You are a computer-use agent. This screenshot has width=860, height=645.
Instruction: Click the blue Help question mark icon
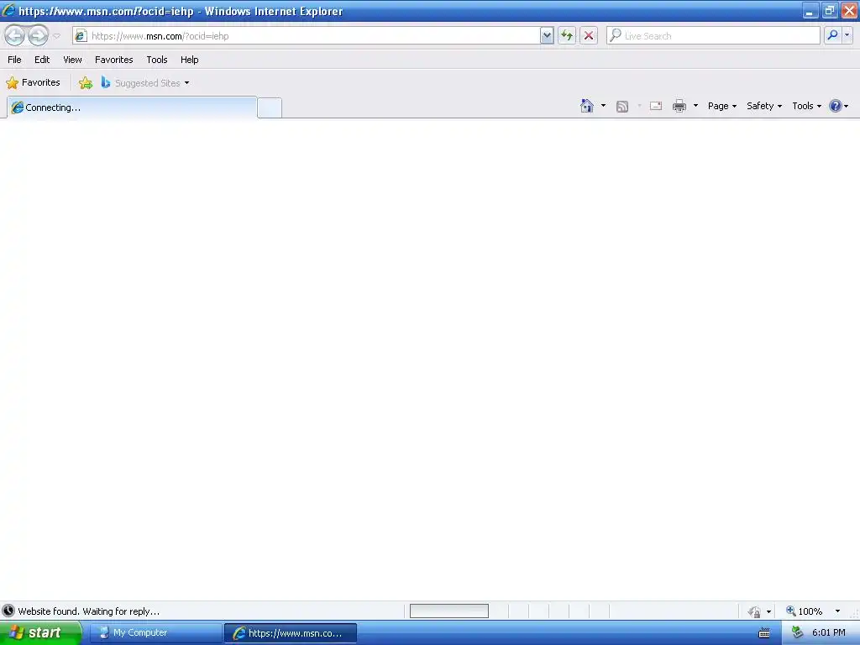[836, 106]
